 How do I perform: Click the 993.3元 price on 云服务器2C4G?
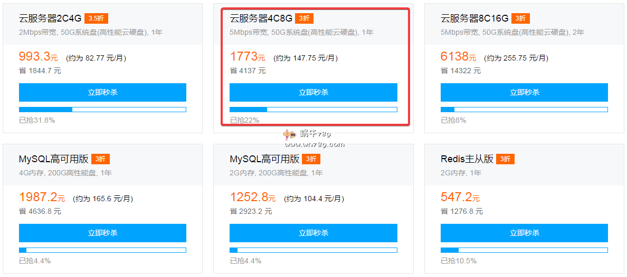[x=38, y=57]
